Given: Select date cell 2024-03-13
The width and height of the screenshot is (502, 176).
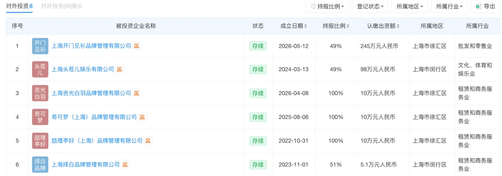Looking at the screenshot, I should click(294, 70).
